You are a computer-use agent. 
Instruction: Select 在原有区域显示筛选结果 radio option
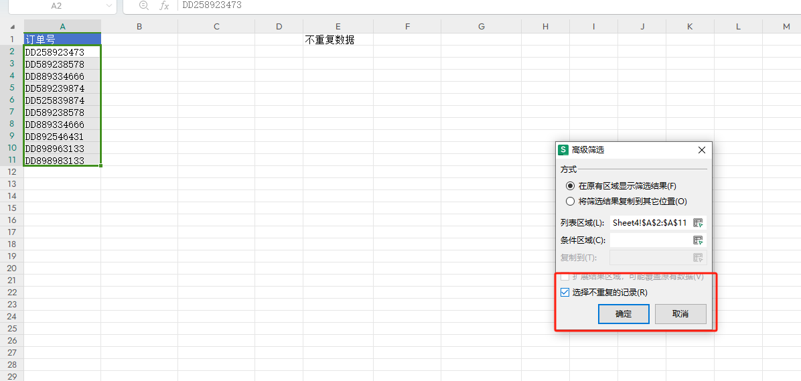(570, 186)
